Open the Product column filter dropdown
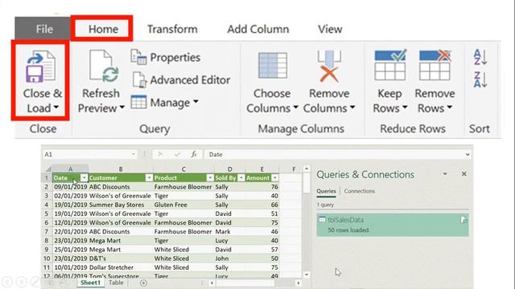 (x=210, y=178)
